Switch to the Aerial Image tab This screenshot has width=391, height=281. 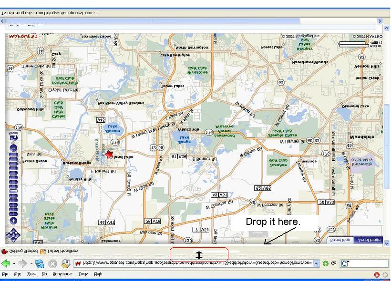[x=369, y=240]
